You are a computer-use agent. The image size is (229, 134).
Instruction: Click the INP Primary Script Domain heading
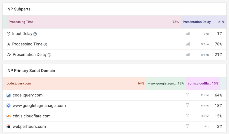(31, 70)
